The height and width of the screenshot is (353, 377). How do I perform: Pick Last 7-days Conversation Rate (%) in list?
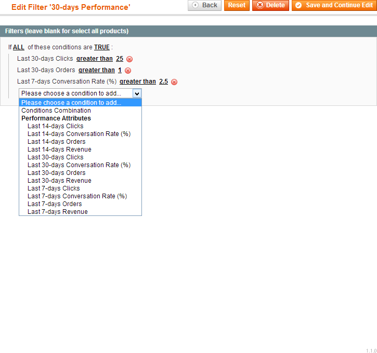[x=80, y=196]
